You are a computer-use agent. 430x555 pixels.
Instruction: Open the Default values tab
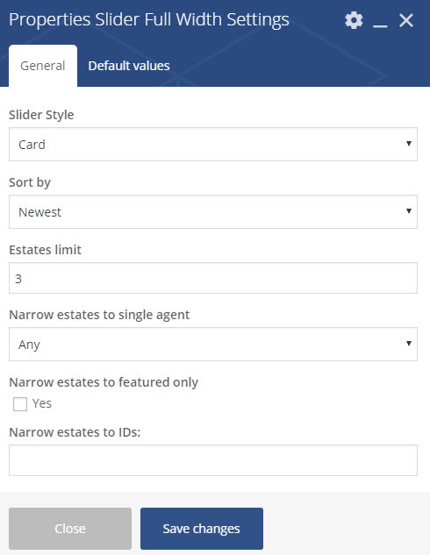[129, 66]
